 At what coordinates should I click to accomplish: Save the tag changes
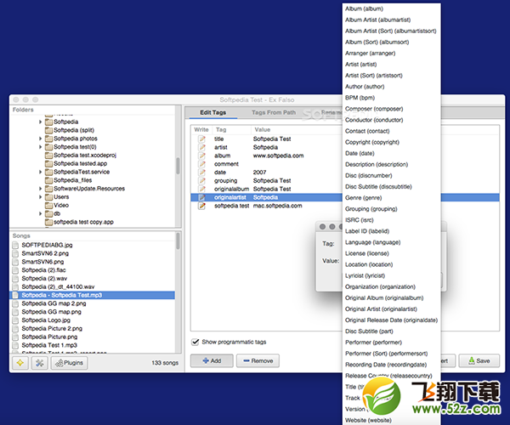(x=479, y=360)
